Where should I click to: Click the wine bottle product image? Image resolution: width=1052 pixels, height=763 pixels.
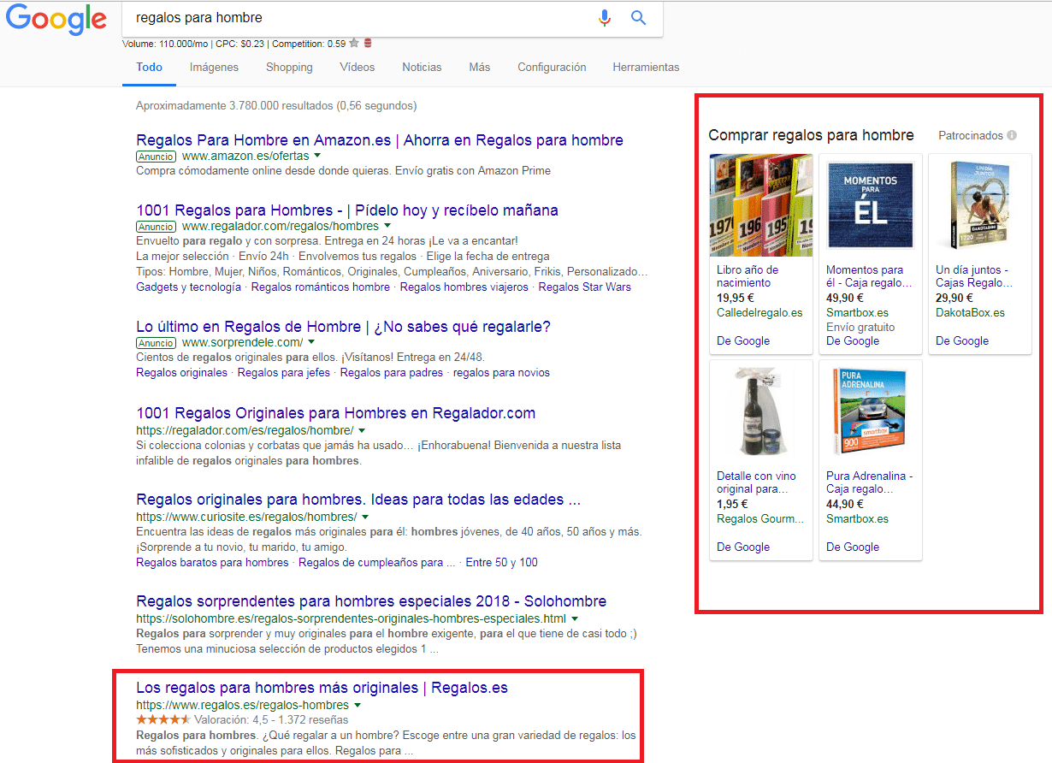coord(761,411)
